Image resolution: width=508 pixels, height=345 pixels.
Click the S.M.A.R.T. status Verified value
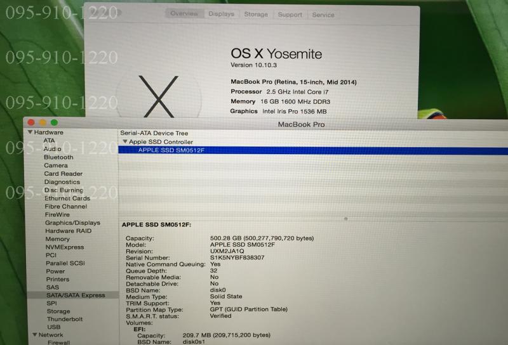tap(220, 316)
